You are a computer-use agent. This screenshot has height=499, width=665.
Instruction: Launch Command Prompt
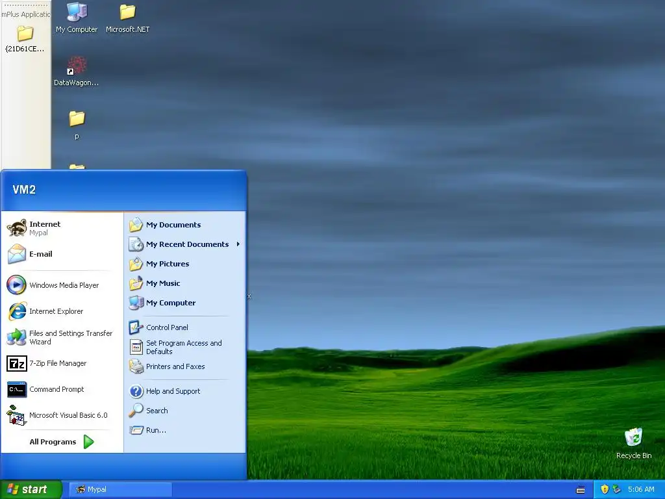pos(62,389)
